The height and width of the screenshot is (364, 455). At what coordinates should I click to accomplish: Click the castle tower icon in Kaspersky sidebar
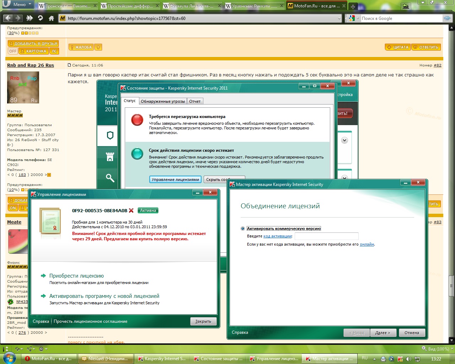pos(110,157)
